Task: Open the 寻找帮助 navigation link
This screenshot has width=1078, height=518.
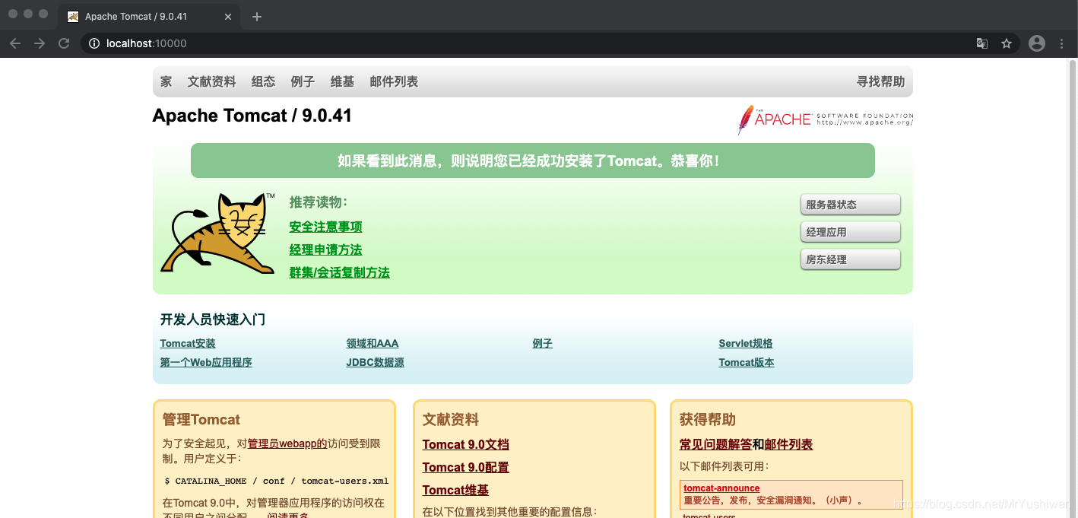Action: pos(880,81)
